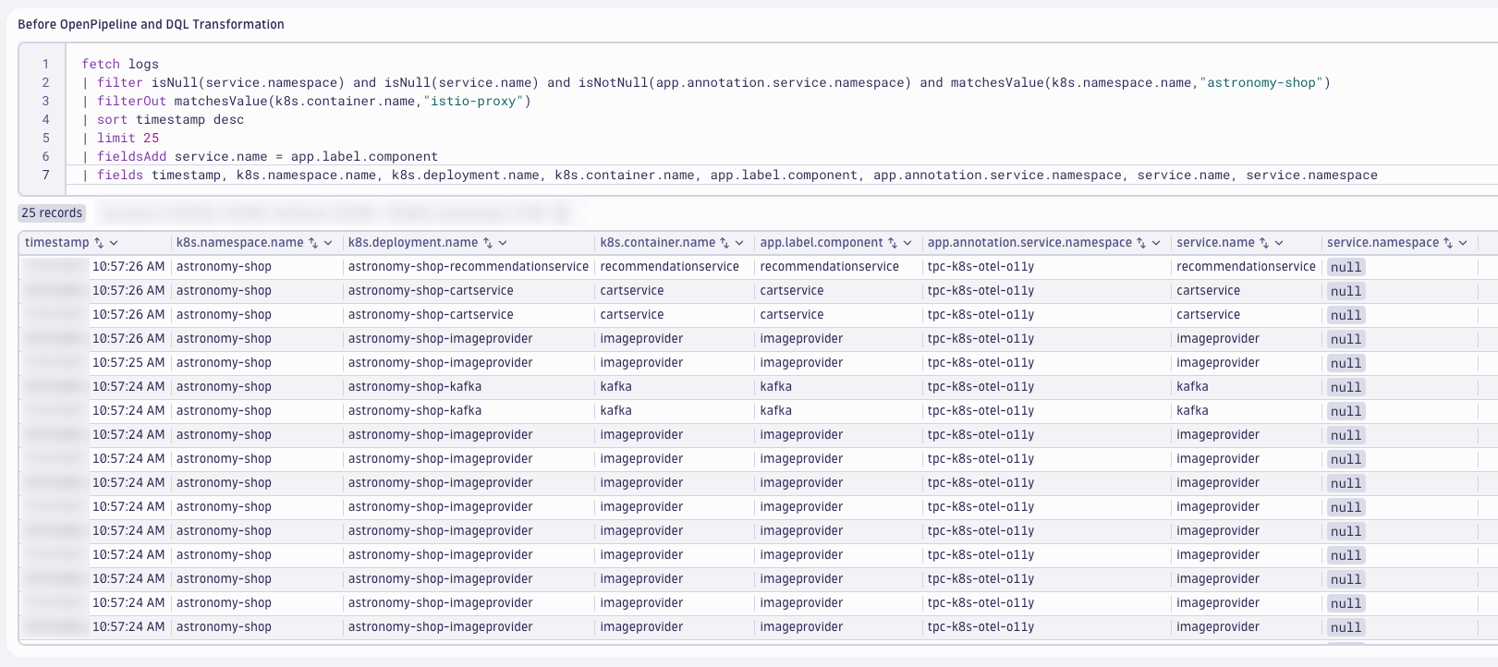Viewport: 1498px width, 667px height.
Task: Select recommendationservice service.name cell
Action: click(x=1246, y=266)
